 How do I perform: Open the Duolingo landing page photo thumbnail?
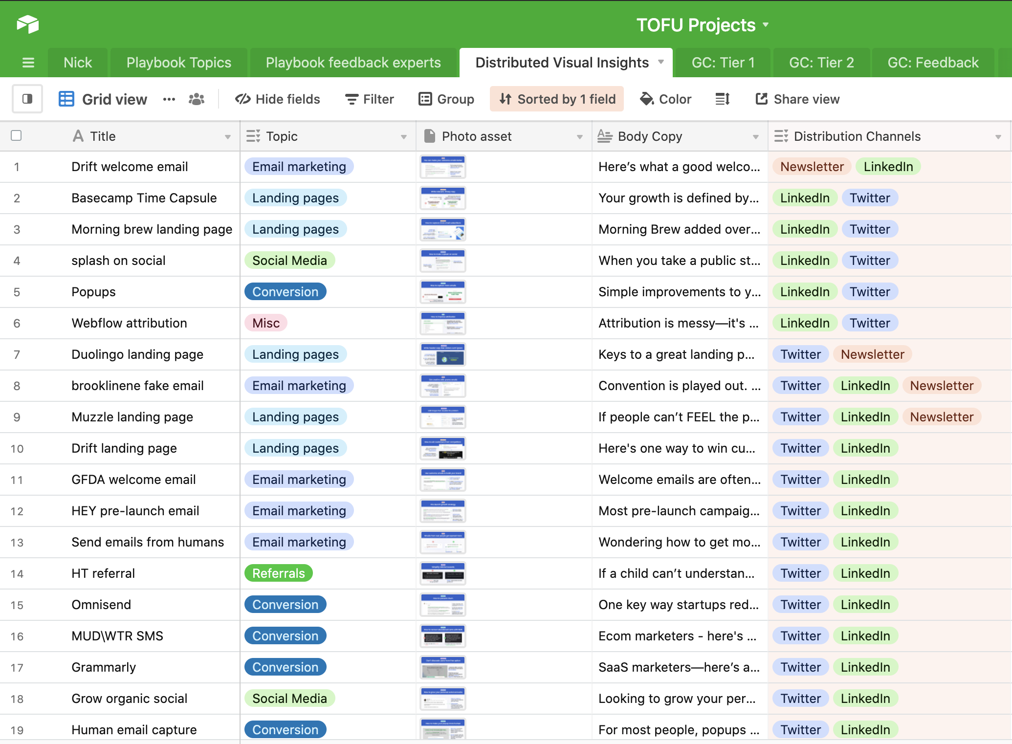point(443,354)
